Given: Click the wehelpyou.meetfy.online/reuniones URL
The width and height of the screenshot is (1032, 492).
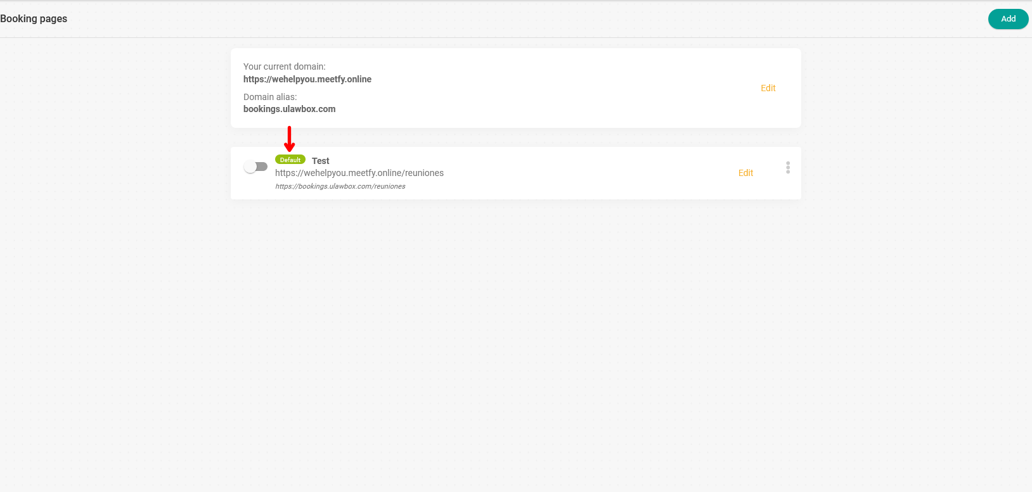Looking at the screenshot, I should [359, 173].
